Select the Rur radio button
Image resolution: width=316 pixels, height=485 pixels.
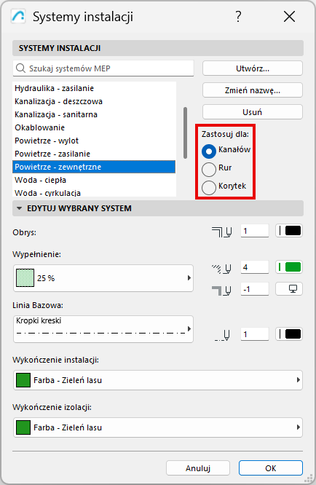point(209,169)
